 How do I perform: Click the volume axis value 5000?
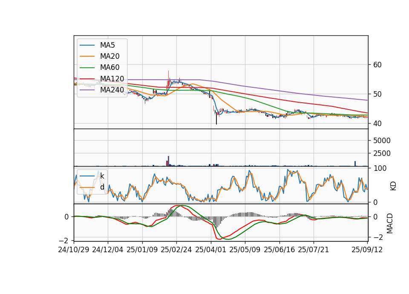(x=382, y=141)
